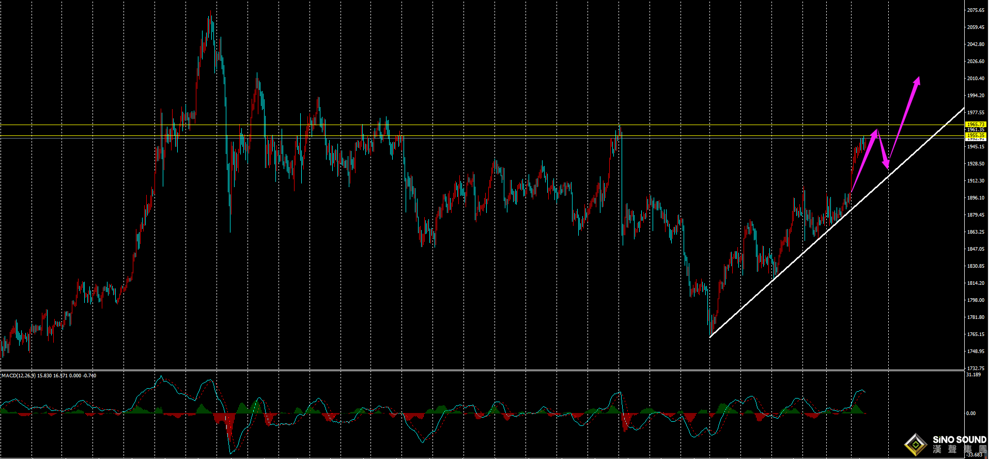Click the highest candlestick peak near 2075

[x=210, y=16]
